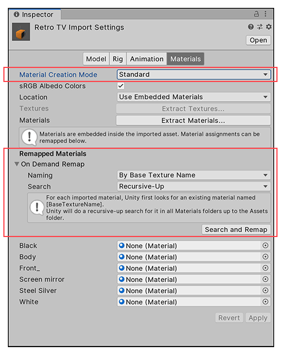Toggle the sRGB Albedo Colors checkbox
This screenshot has height=355, width=282.
(121, 86)
